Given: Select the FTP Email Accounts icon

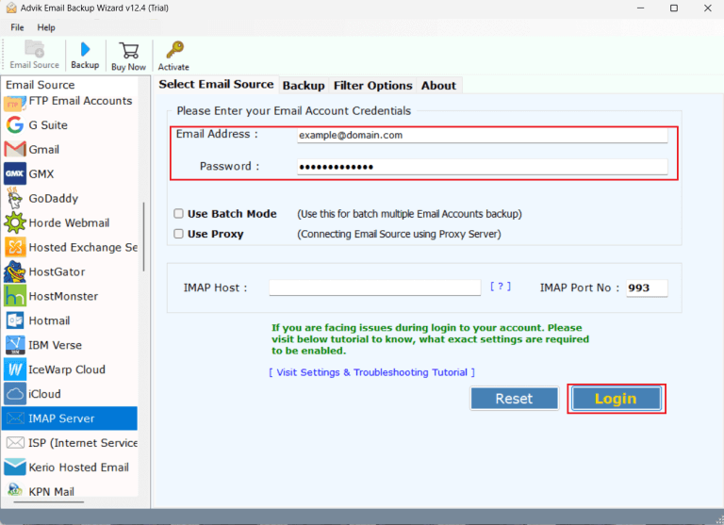Looking at the screenshot, I should tap(15, 103).
